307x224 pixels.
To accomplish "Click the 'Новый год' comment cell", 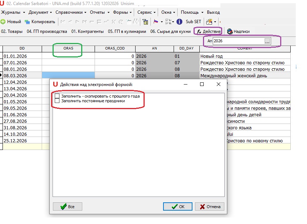I will coord(245,56).
